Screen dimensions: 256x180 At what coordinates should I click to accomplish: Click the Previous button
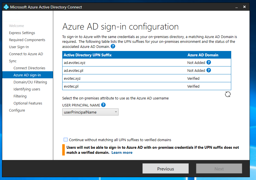[x=165, y=168]
